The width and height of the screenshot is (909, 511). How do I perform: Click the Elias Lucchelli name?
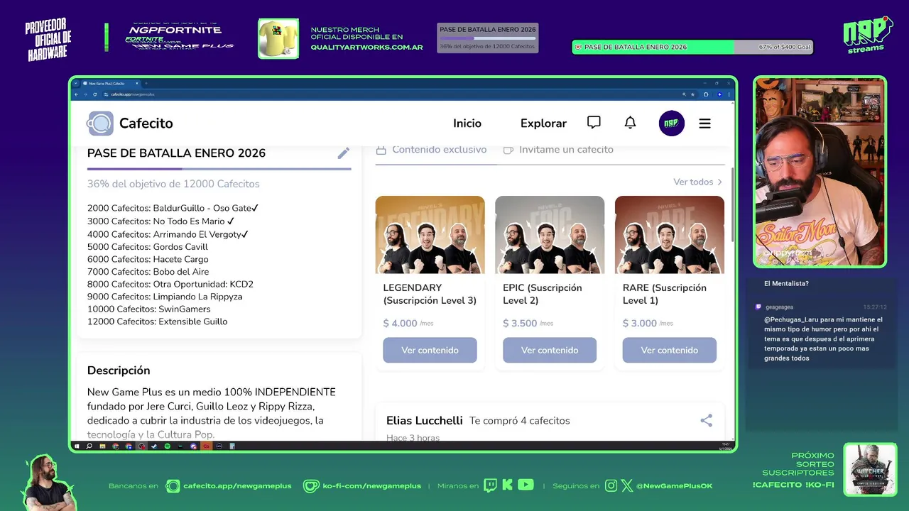tap(424, 420)
